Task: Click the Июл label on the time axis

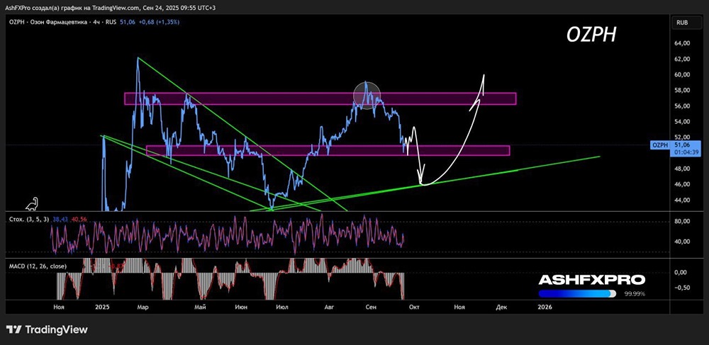Action: click(x=282, y=307)
